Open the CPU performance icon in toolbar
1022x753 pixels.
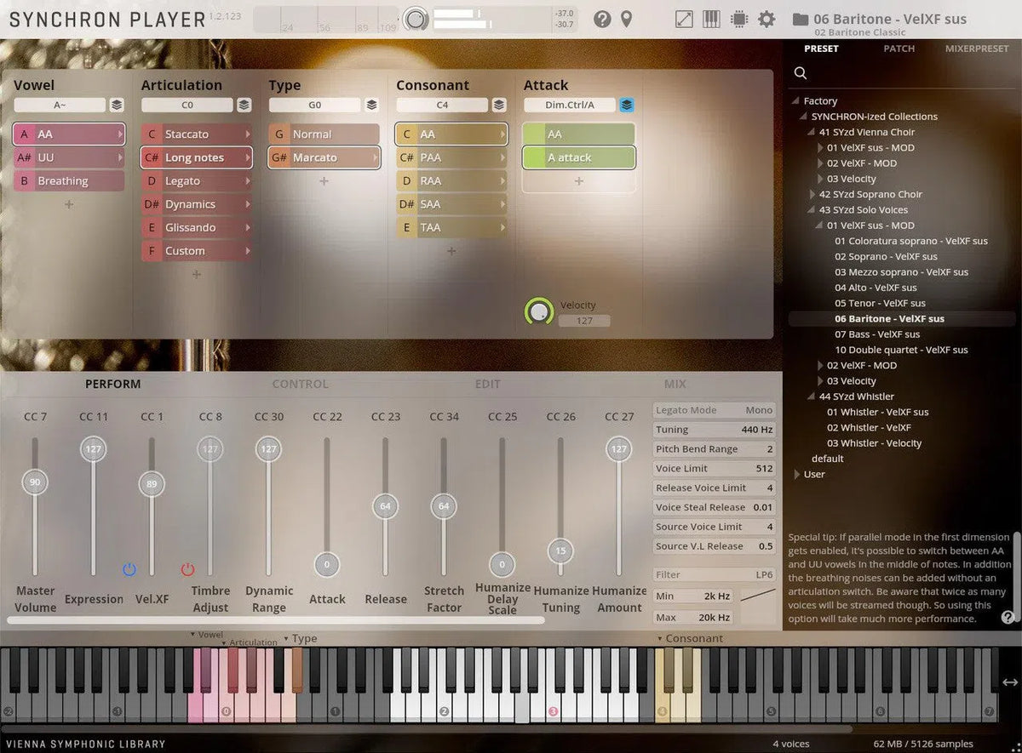738,18
